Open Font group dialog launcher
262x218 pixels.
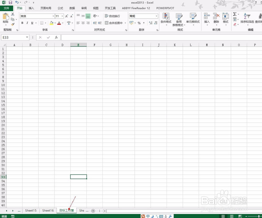pos(73,30)
